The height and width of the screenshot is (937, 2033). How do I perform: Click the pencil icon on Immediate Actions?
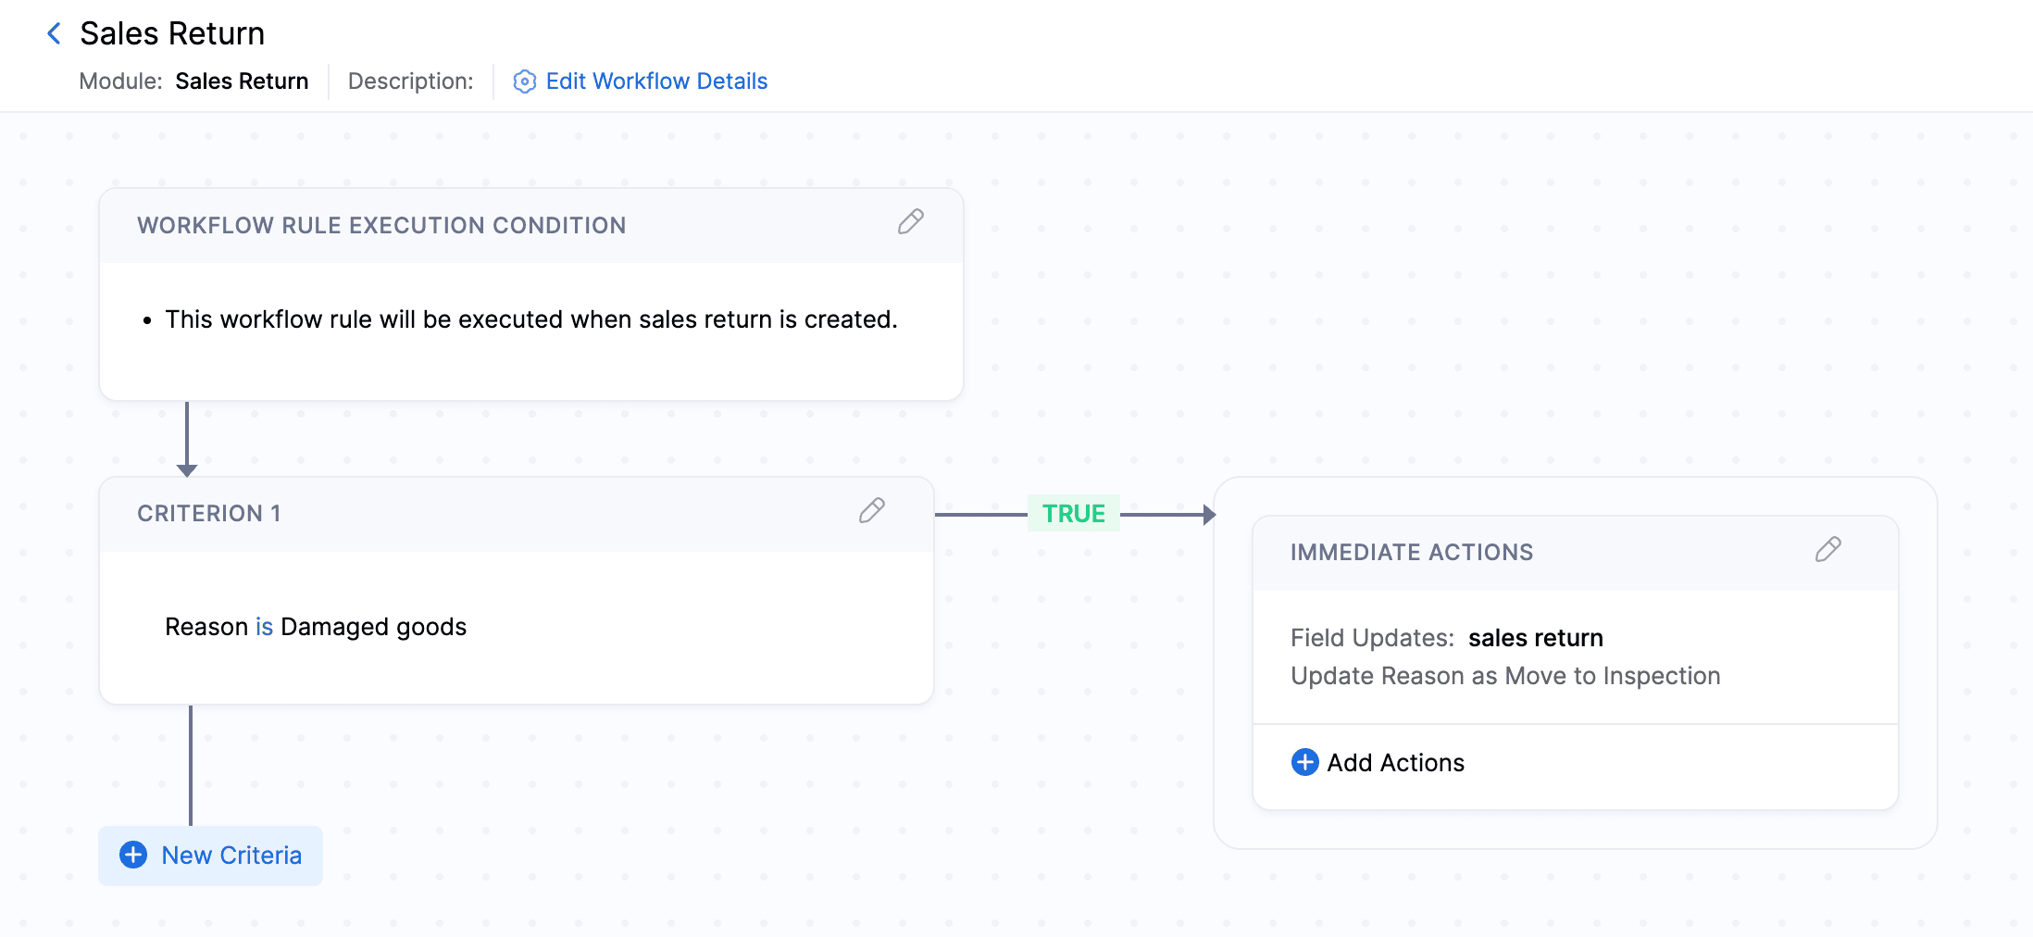point(1828,551)
